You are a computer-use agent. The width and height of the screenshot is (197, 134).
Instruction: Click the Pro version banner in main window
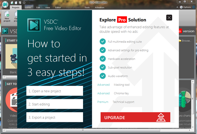pos(187,31)
